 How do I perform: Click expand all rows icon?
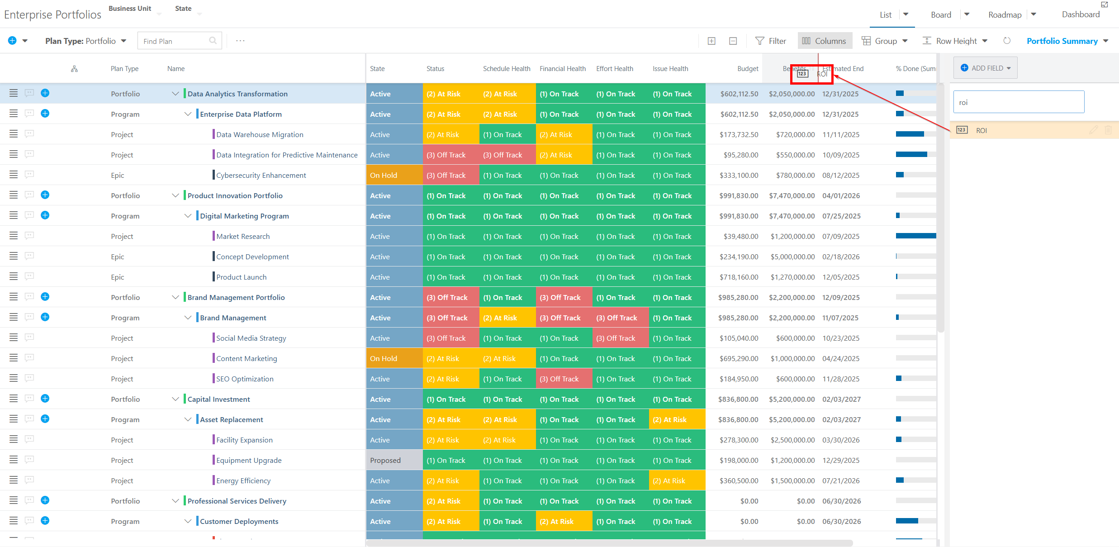(x=711, y=41)
